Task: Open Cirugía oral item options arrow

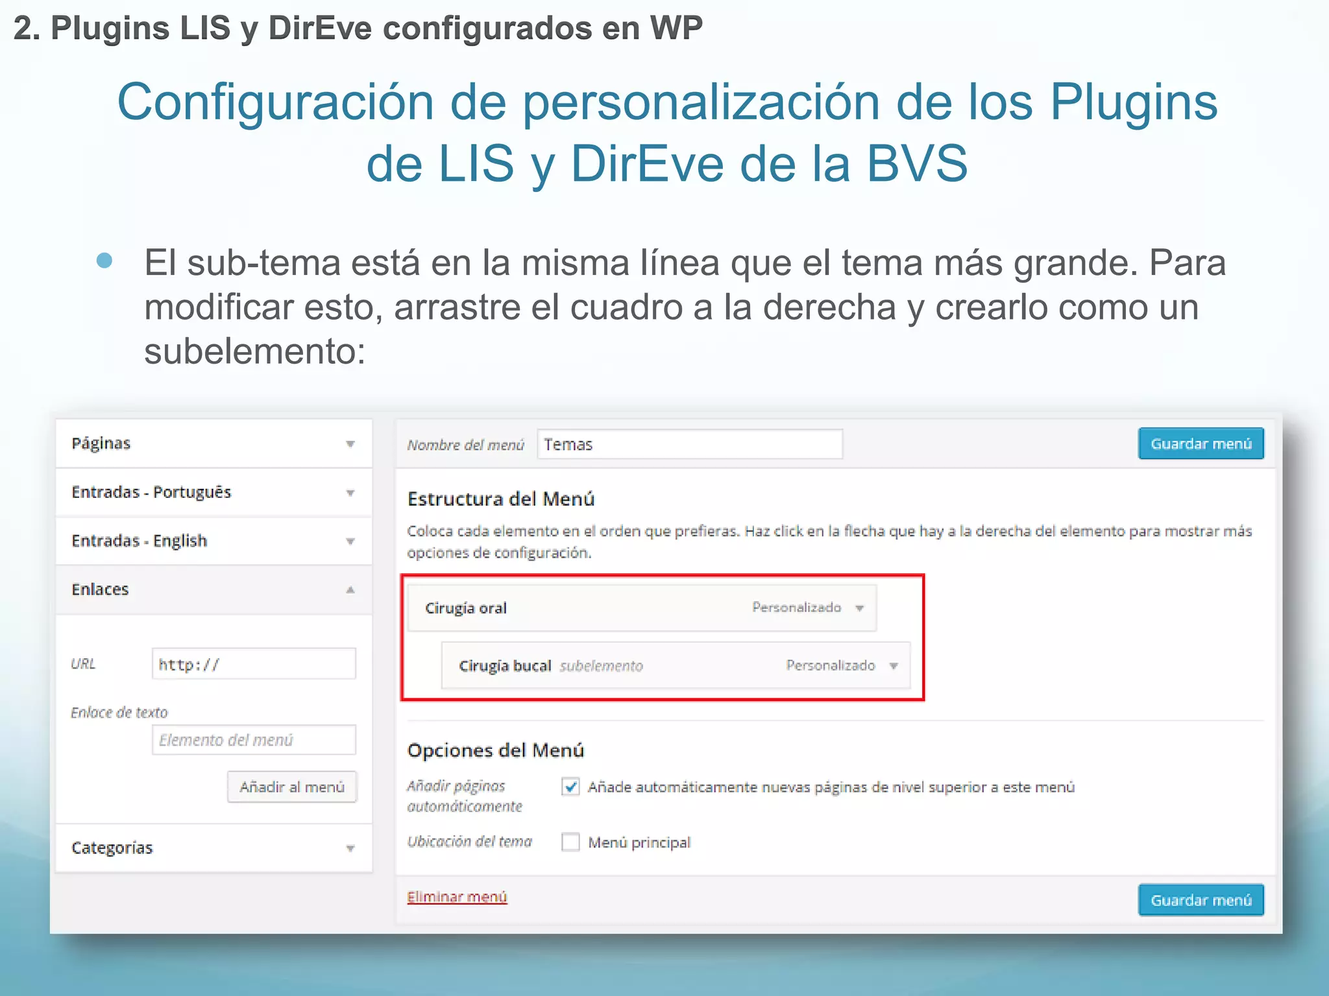Action: point(860,608)
